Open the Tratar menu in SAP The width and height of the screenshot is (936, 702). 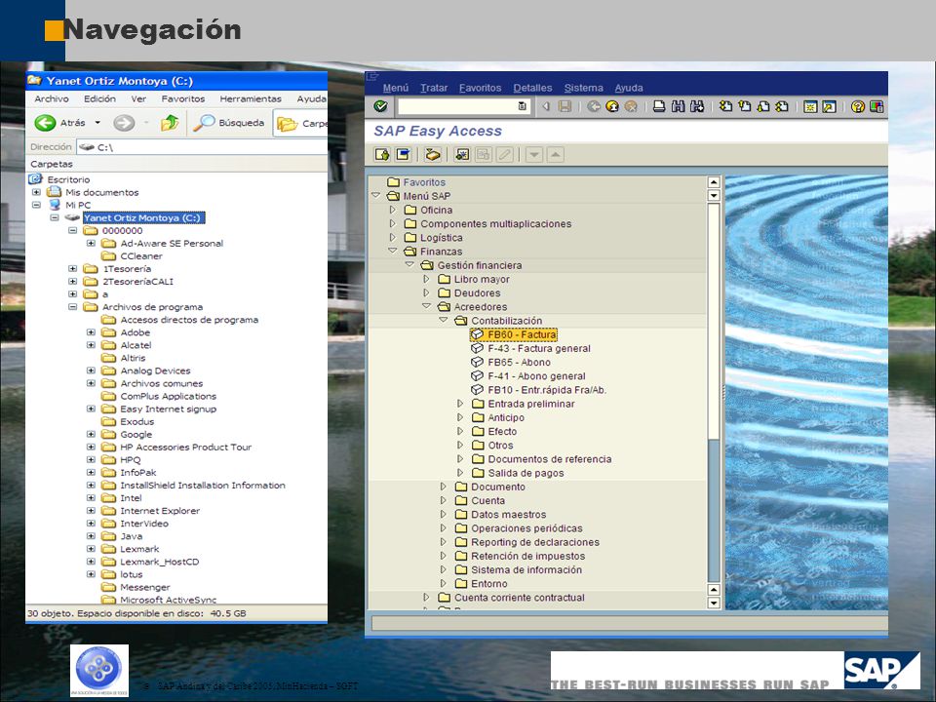point(434,88)
